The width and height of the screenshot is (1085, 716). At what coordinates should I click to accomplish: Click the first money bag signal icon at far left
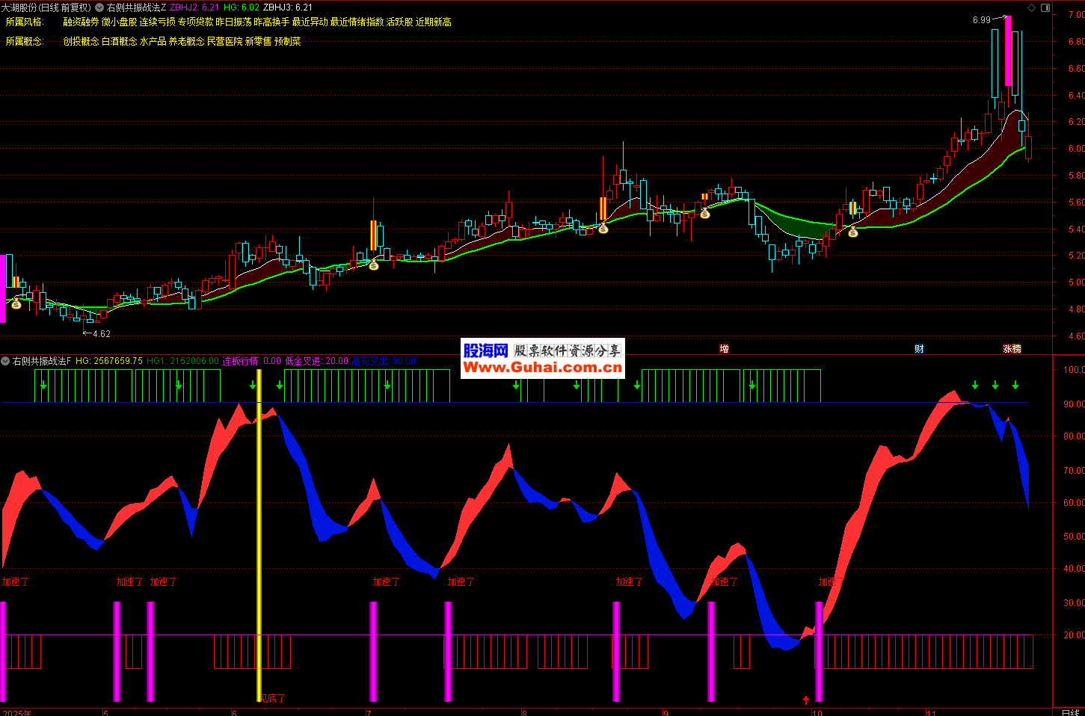[x=16, y=303]
